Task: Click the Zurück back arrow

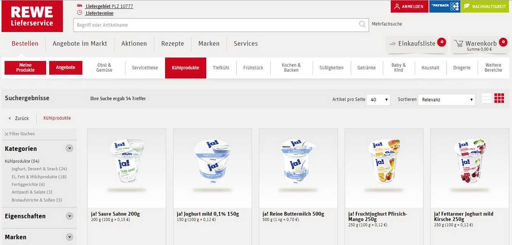Action: pos(10,118)
